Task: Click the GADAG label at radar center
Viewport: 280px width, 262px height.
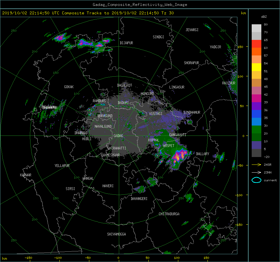Action: [x=119, y=136]
